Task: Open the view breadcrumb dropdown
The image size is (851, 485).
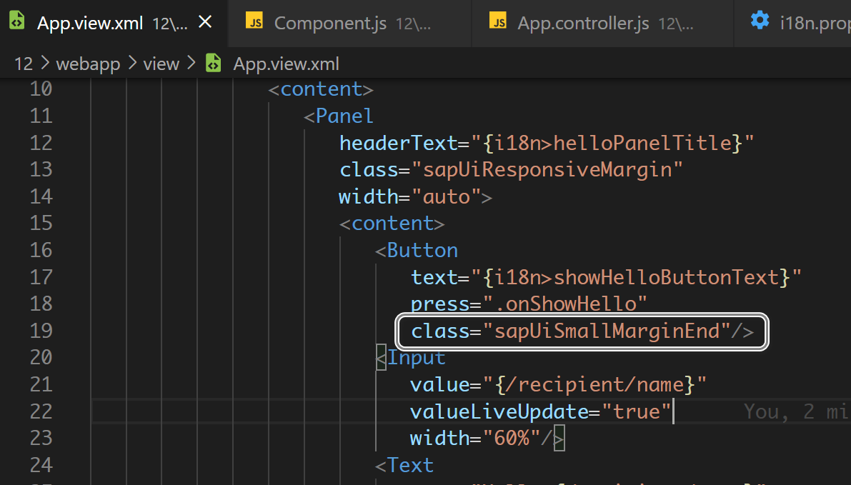Action: 161,63
